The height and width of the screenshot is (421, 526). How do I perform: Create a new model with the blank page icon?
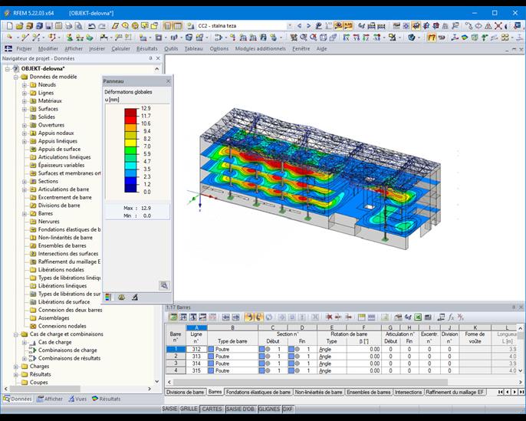coord(10,26)
